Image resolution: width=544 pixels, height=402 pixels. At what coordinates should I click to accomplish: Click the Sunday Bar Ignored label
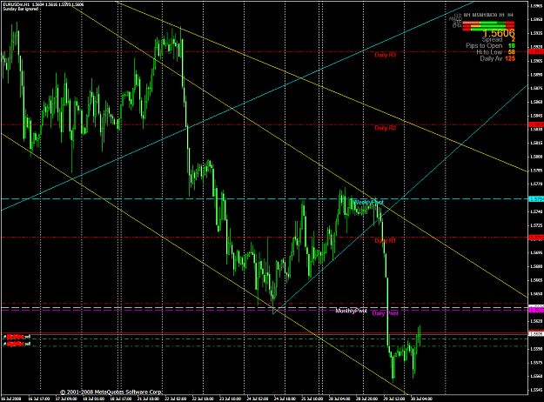(x=21, y=9)
